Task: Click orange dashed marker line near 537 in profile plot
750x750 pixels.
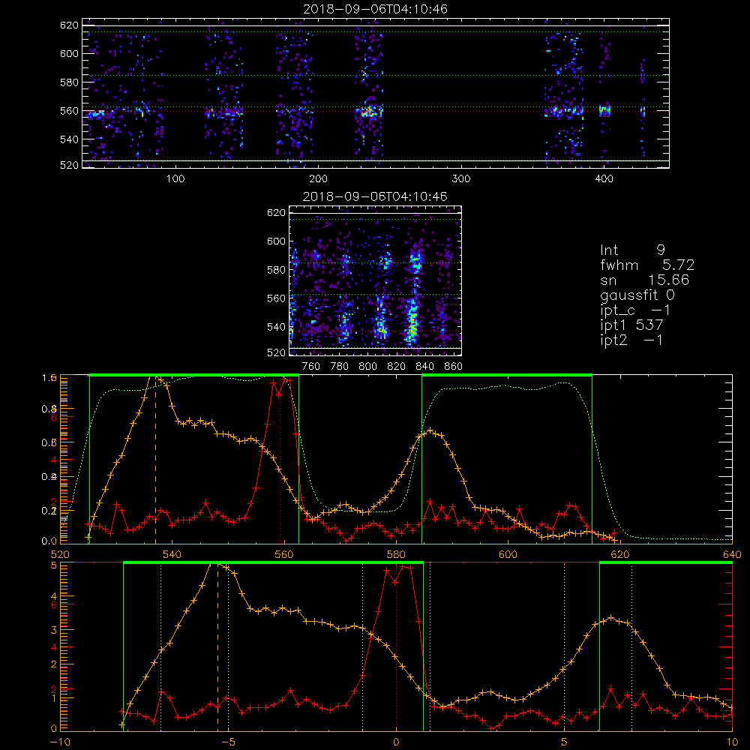Action: [x=155, y=460]
